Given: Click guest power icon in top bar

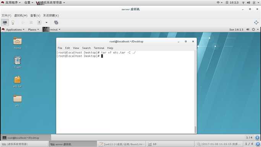Looking at the screenshot, I should coord(253,29).
